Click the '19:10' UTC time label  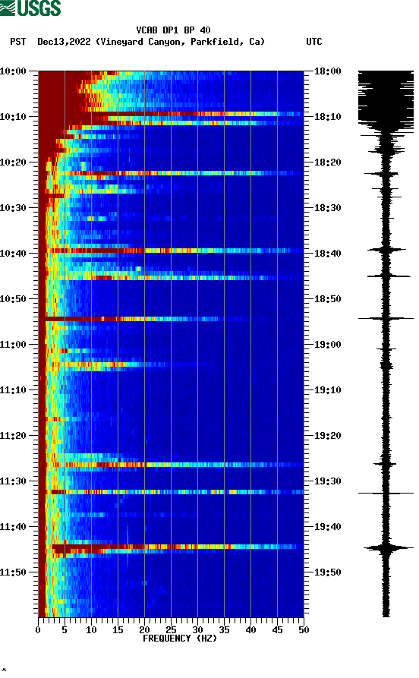click(328, 390)
